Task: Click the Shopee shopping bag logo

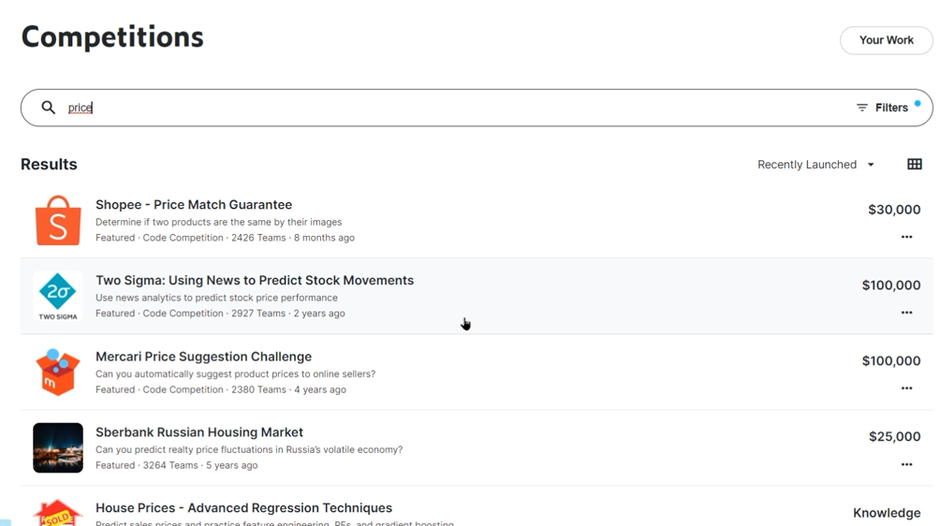Action: tap(58, 221)
